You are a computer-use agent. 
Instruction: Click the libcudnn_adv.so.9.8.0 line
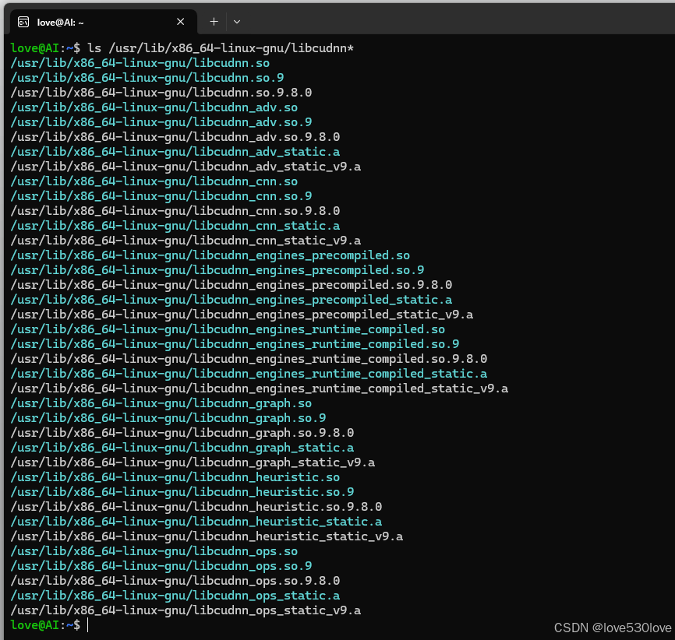[175, 137]
